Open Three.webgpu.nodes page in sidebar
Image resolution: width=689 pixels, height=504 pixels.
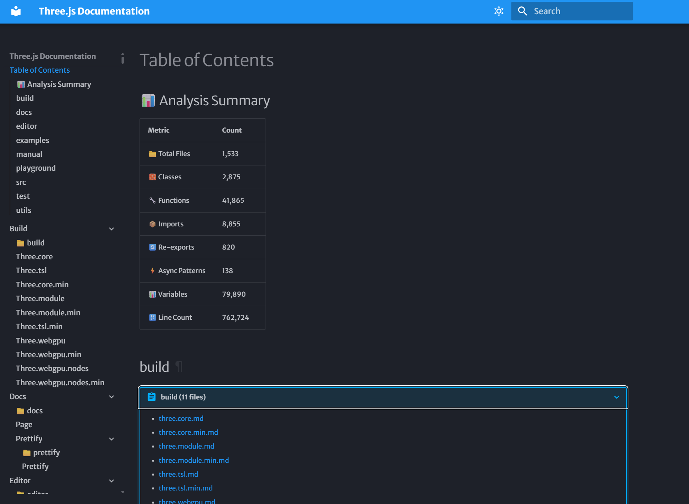pos(52,369)
